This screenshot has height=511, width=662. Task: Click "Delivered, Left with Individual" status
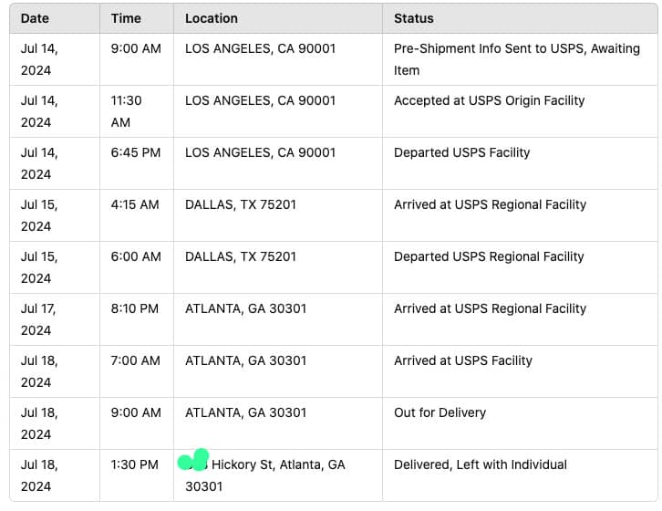(x=480, y=464)
